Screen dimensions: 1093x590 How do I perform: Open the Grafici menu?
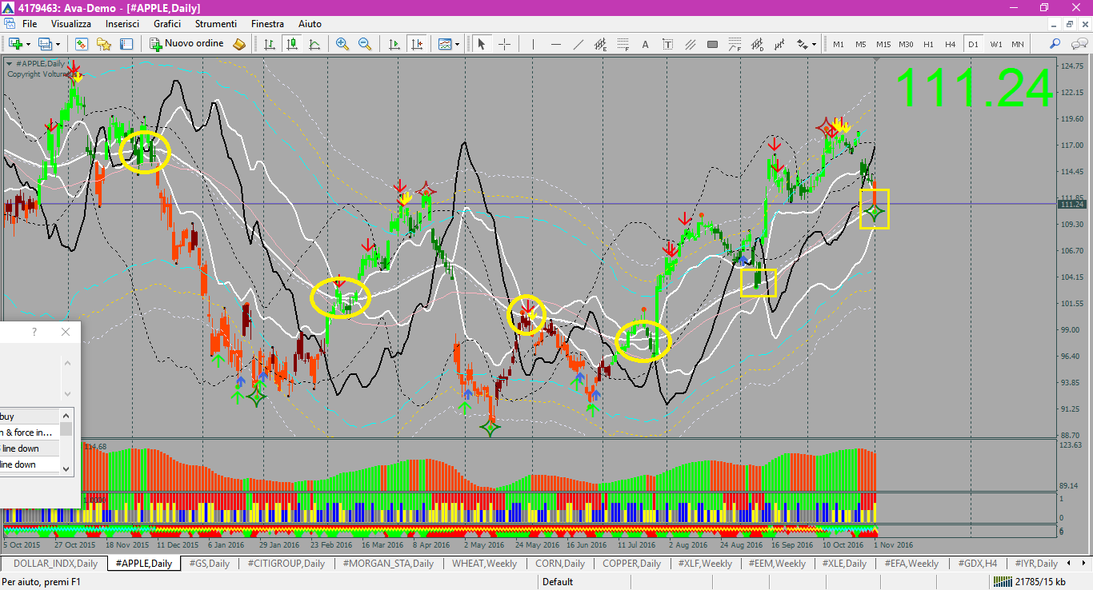coord(167,24)
